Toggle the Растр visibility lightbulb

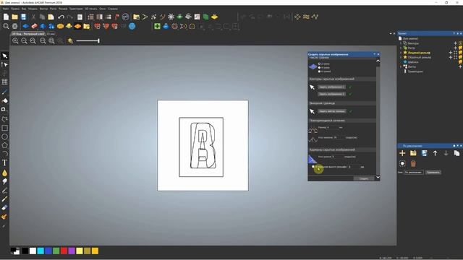461,48
